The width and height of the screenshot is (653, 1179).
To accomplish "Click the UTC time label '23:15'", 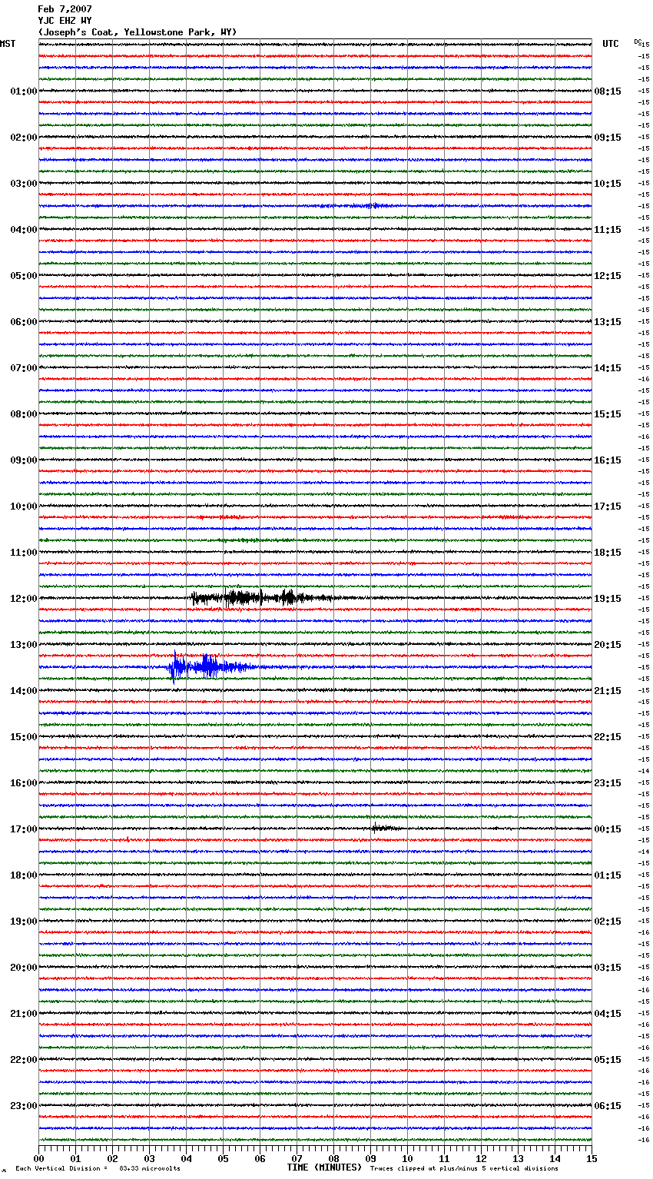I will pyautogui.click(x=608, y=783).
